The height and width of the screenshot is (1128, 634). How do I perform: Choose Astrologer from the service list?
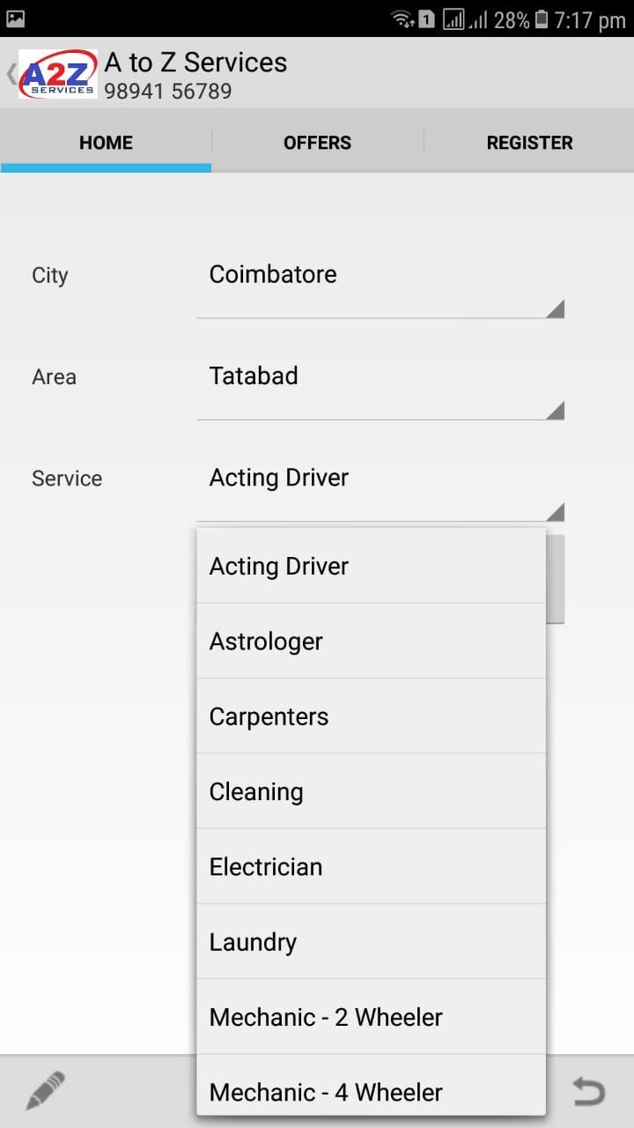pos(371,642)
